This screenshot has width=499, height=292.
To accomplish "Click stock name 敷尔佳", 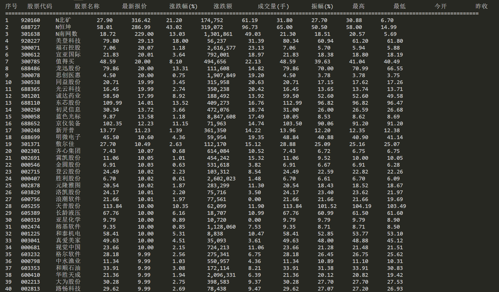I will [65, 144].
